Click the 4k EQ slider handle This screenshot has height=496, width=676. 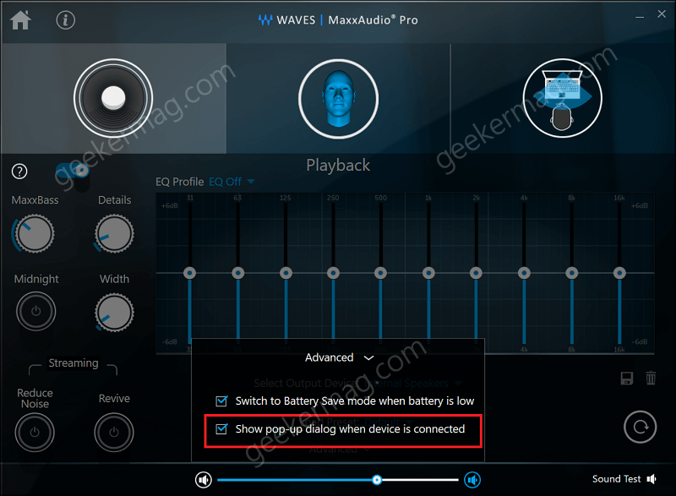(x=524, y=273)
